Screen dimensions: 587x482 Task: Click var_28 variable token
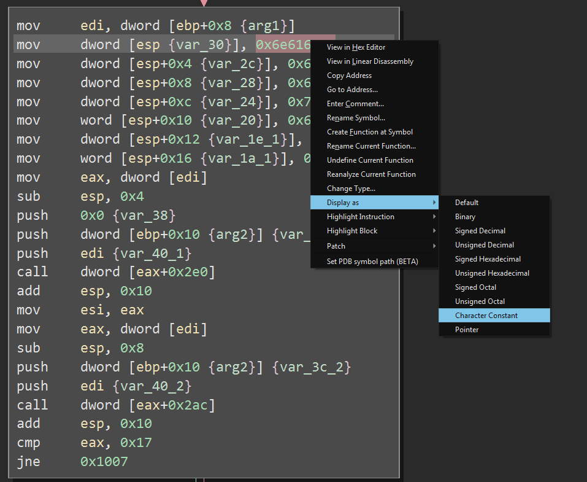(232, 83)
